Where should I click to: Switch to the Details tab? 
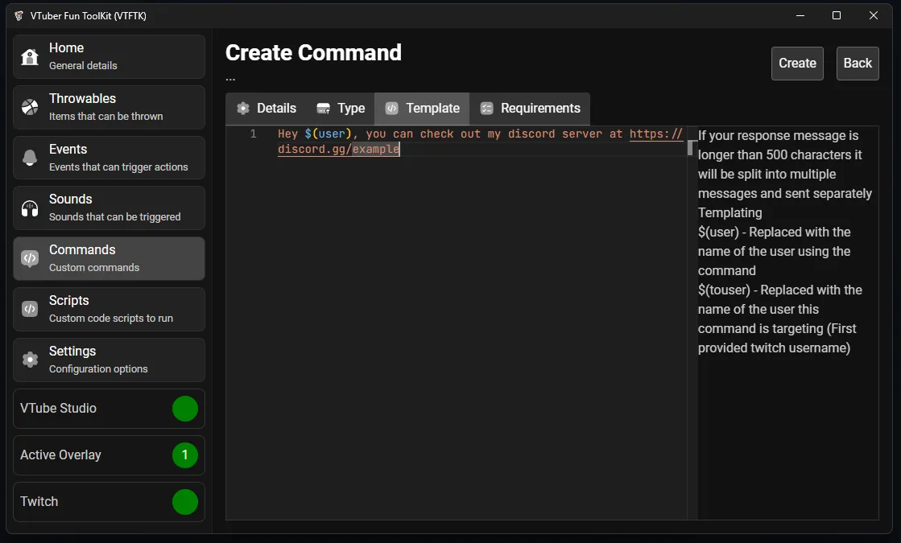[267, 109]
